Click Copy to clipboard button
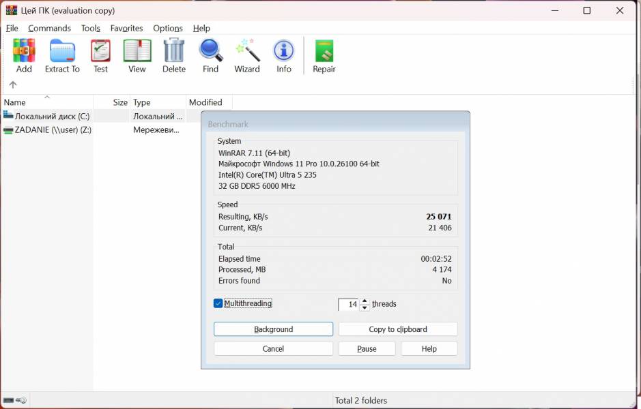The image size is (641, 409). (398, 329)
